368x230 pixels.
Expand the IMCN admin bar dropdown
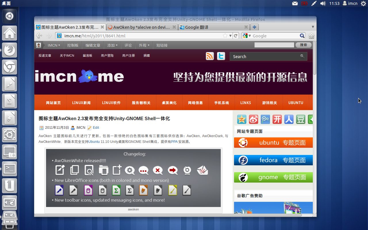[x=54, y=45]
